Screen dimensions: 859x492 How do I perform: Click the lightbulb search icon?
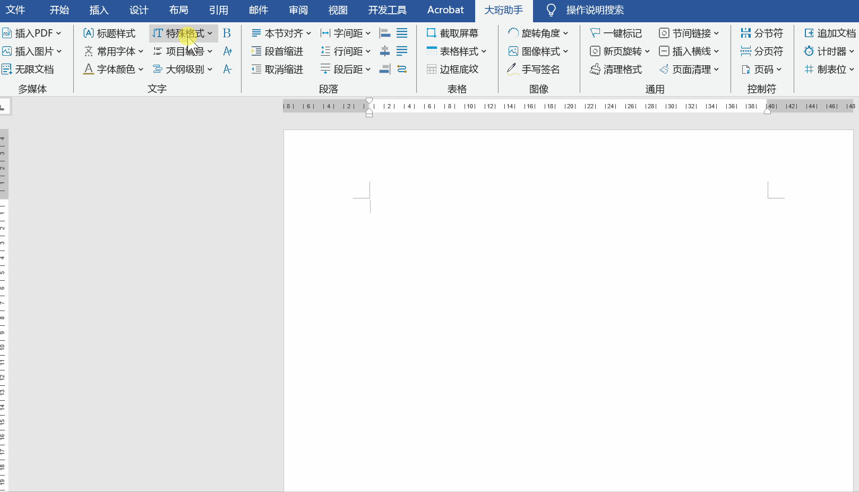click(x=551, y=10)
